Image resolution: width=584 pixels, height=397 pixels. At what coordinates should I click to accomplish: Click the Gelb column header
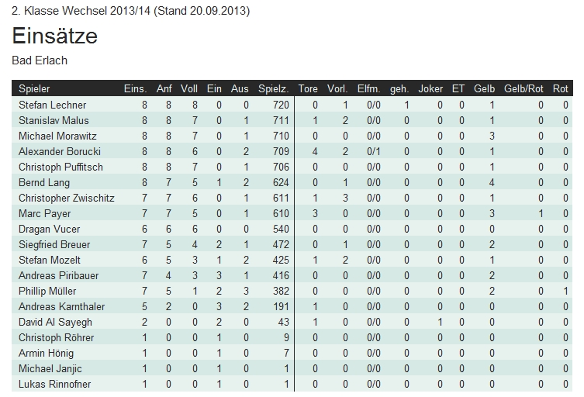[x=484, y=89]
